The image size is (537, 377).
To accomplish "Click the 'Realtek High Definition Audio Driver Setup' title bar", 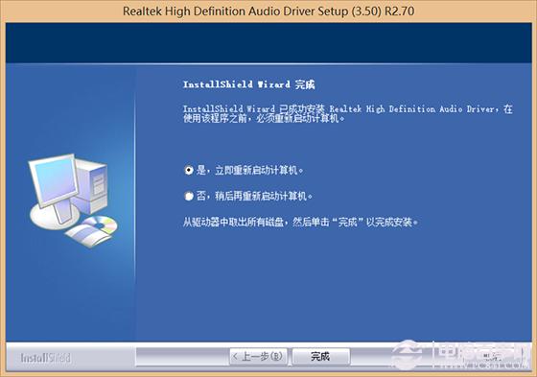I will pos(268,11).
